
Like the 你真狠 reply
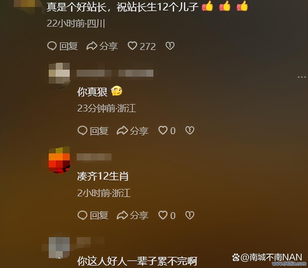pyautogui.click(x=167, y=131)
